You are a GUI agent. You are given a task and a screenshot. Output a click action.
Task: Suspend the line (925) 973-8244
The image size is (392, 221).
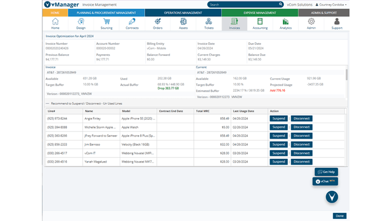click(x=279, y=118)
